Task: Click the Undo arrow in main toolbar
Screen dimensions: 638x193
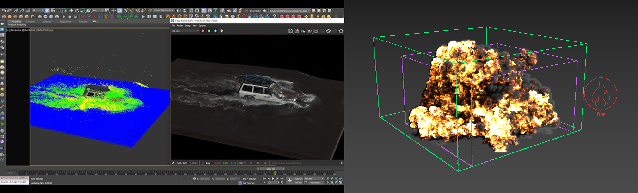Action: coord(4,10)
